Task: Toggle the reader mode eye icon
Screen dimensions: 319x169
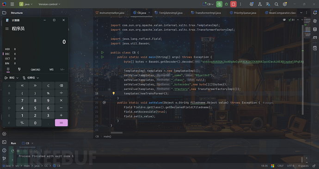Action: tap(284, 20)
